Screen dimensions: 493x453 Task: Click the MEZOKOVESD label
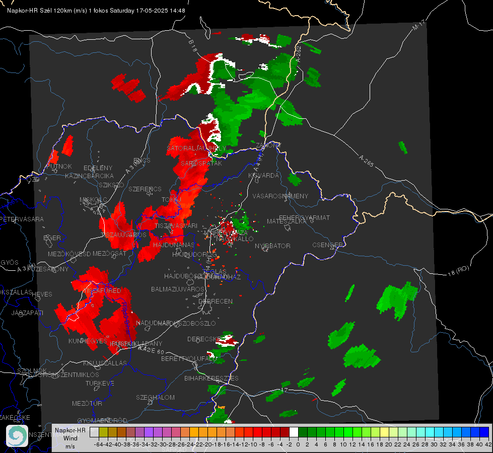69,254
